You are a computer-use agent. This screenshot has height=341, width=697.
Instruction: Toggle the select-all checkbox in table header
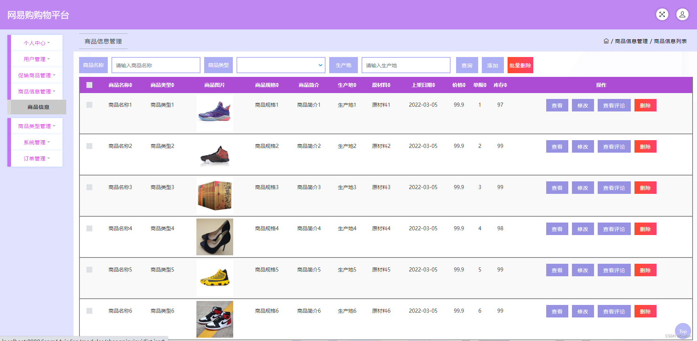89,85
